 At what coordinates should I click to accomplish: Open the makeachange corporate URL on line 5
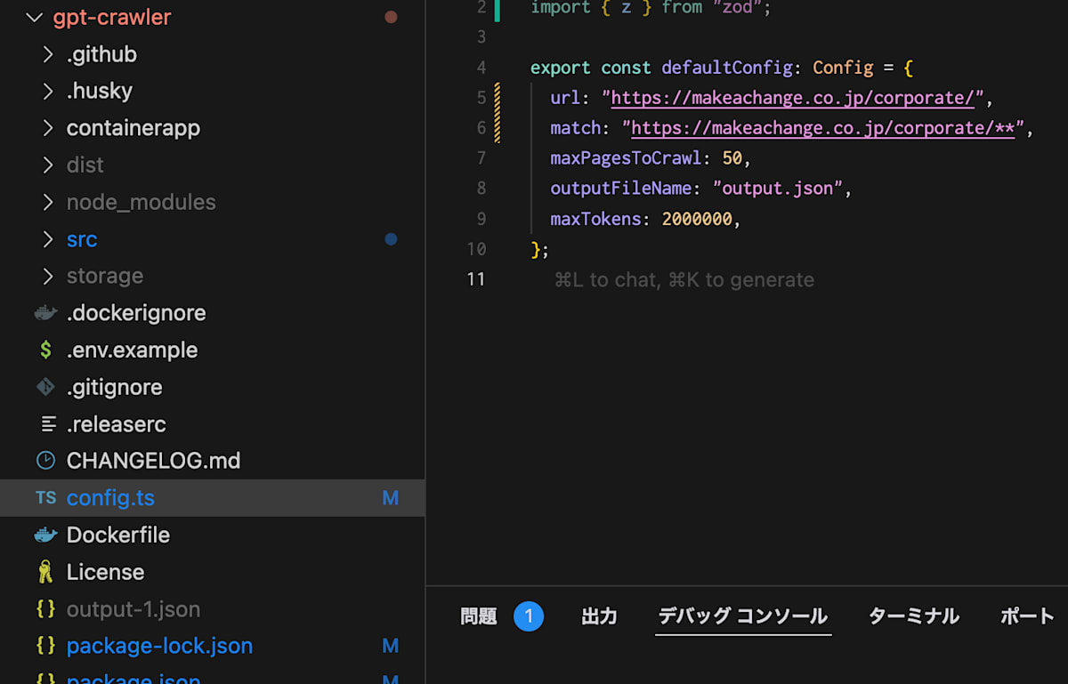792,98
